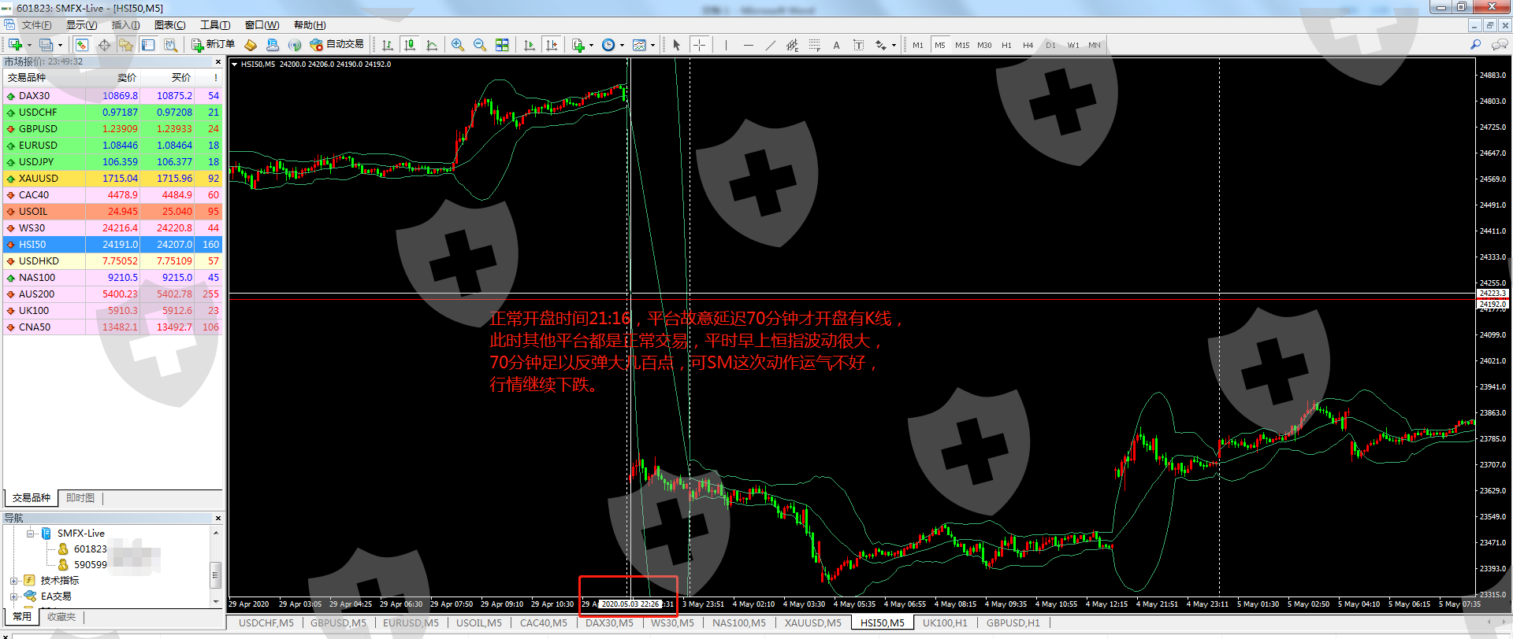Select the vertical line drawing tool
The image size is (1513, 639).
pos(726,45)
